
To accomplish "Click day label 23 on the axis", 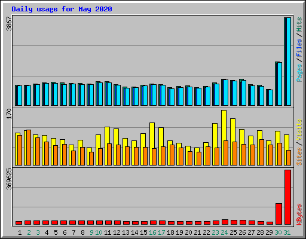I will pyautogui.click(x=215, y=232).
